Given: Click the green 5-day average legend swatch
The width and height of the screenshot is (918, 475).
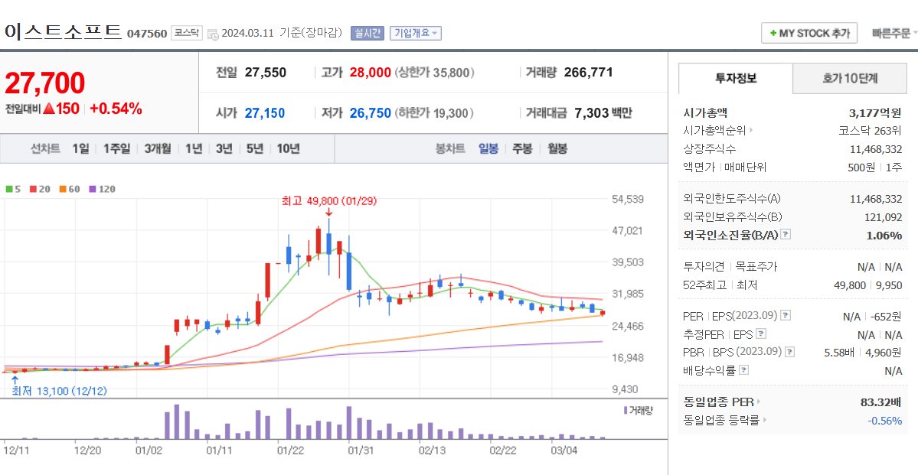Looking at the screenshot, I should (x=9, y=189).
